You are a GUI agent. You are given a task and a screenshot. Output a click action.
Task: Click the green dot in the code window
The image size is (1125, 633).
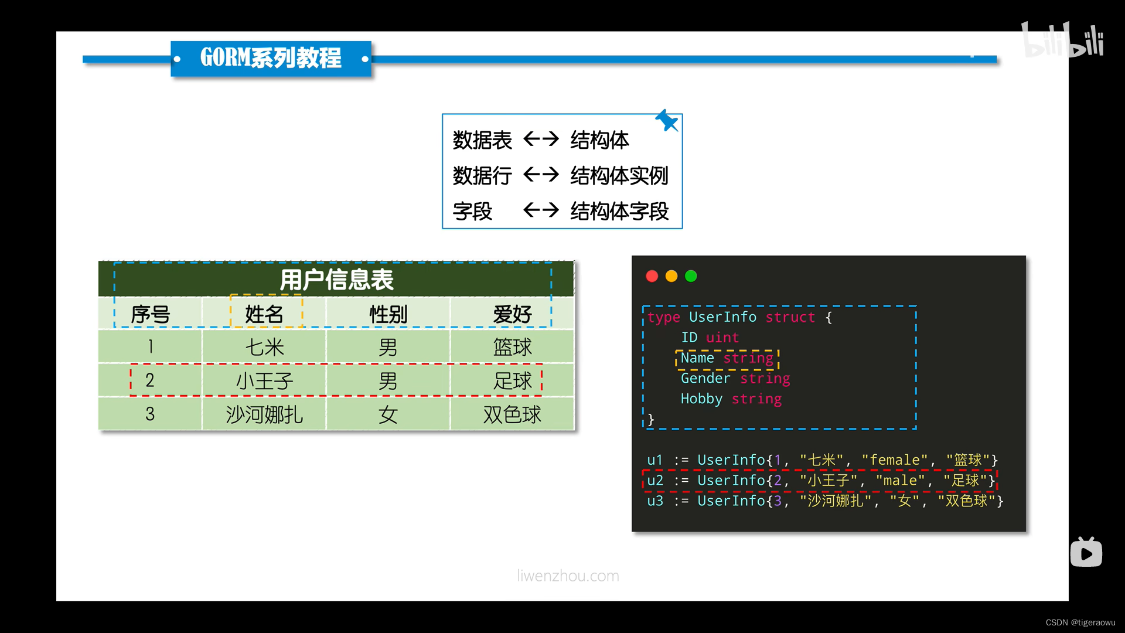[x=691, y=276]
